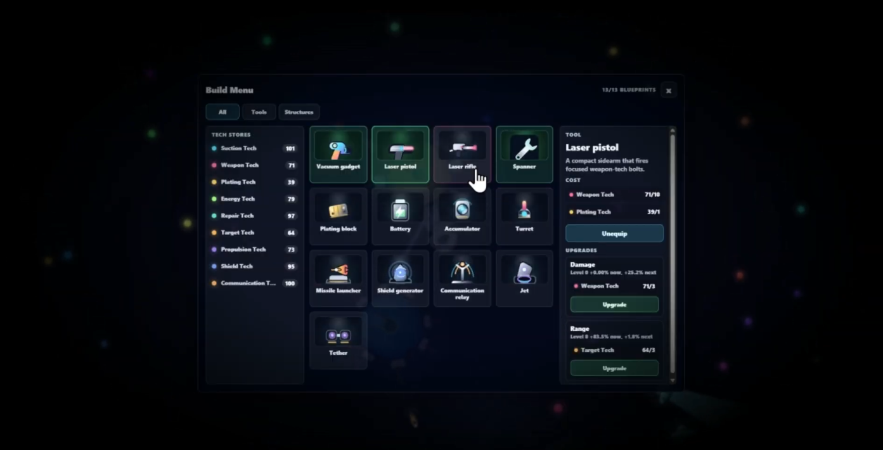883x450 pixels.
Task: Click the Weapon Tech store row
Action: click(x=254, y=165)
